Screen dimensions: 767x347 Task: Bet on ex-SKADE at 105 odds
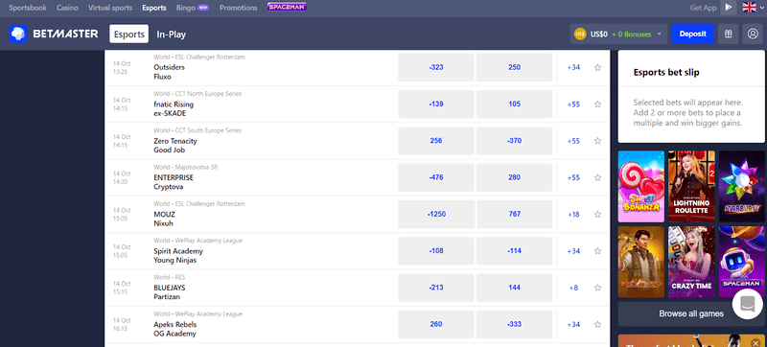click(x=514, y=104)
